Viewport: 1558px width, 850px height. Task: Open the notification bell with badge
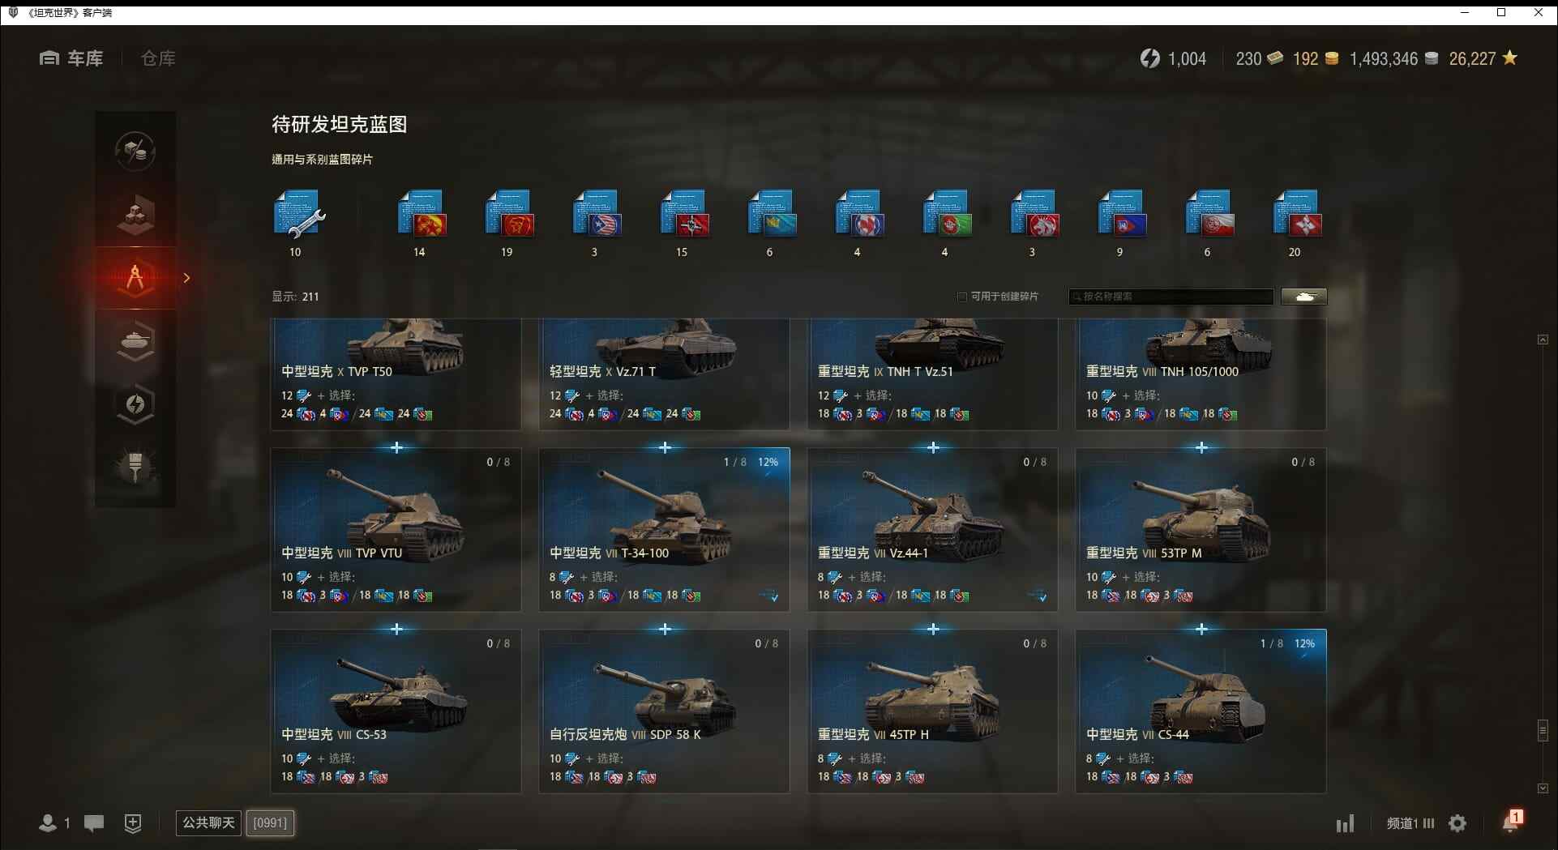(1511, 822)
